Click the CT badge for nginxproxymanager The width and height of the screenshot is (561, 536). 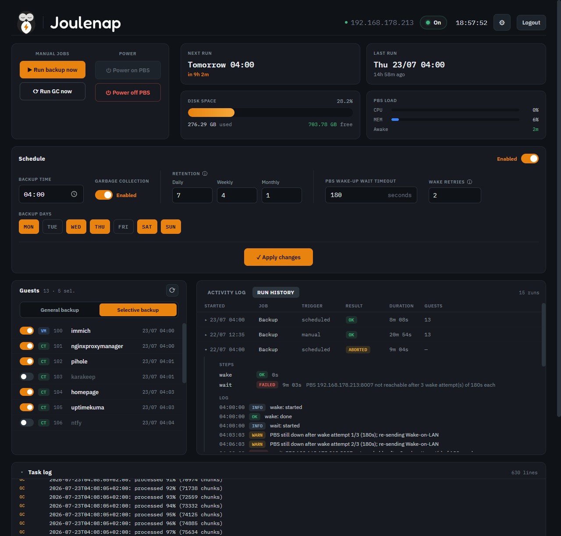point(44,346)
